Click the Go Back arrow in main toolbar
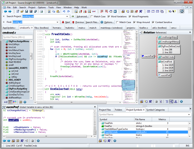This screenshot has width=194, height=149. [6, 12]
